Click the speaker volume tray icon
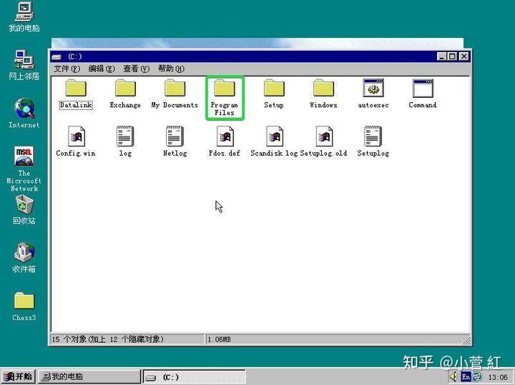The width and height of the screenshot is (515, 385). click(x=453, y=376)
